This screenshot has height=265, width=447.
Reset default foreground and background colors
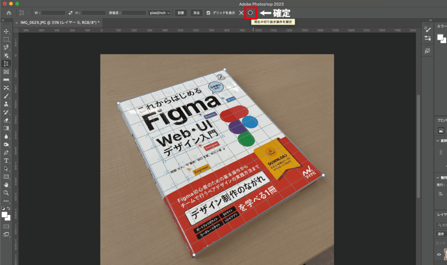click(x=3, y=208)
